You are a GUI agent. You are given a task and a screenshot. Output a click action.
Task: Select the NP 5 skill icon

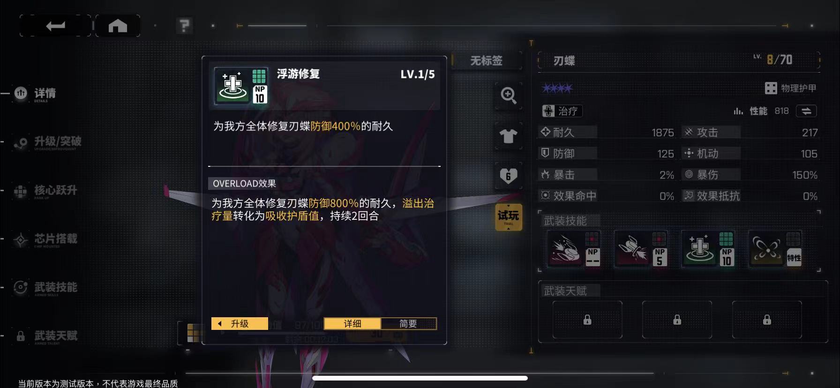[640, 249]
